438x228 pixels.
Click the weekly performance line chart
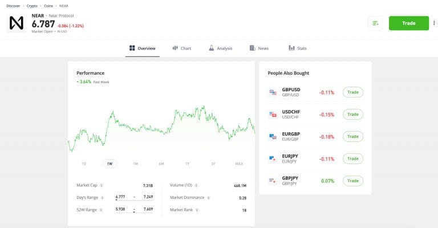[x=161, y=129]
